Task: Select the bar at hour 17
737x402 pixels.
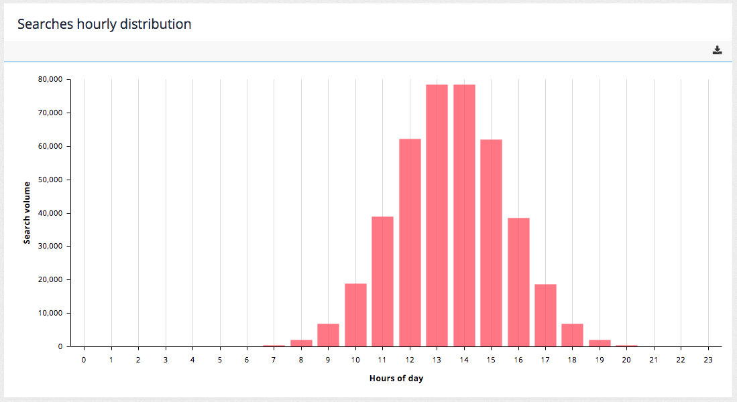Action: [546, 315]
